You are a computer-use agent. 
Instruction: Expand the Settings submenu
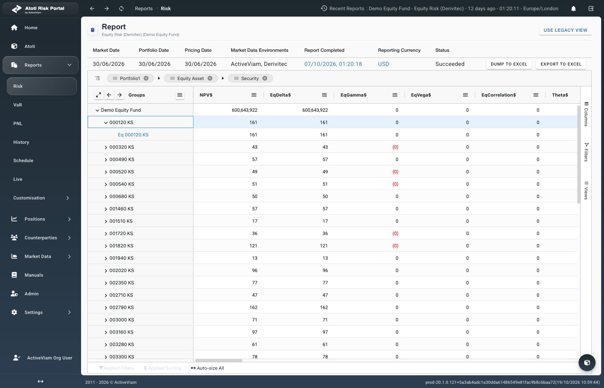click(69, 312)
